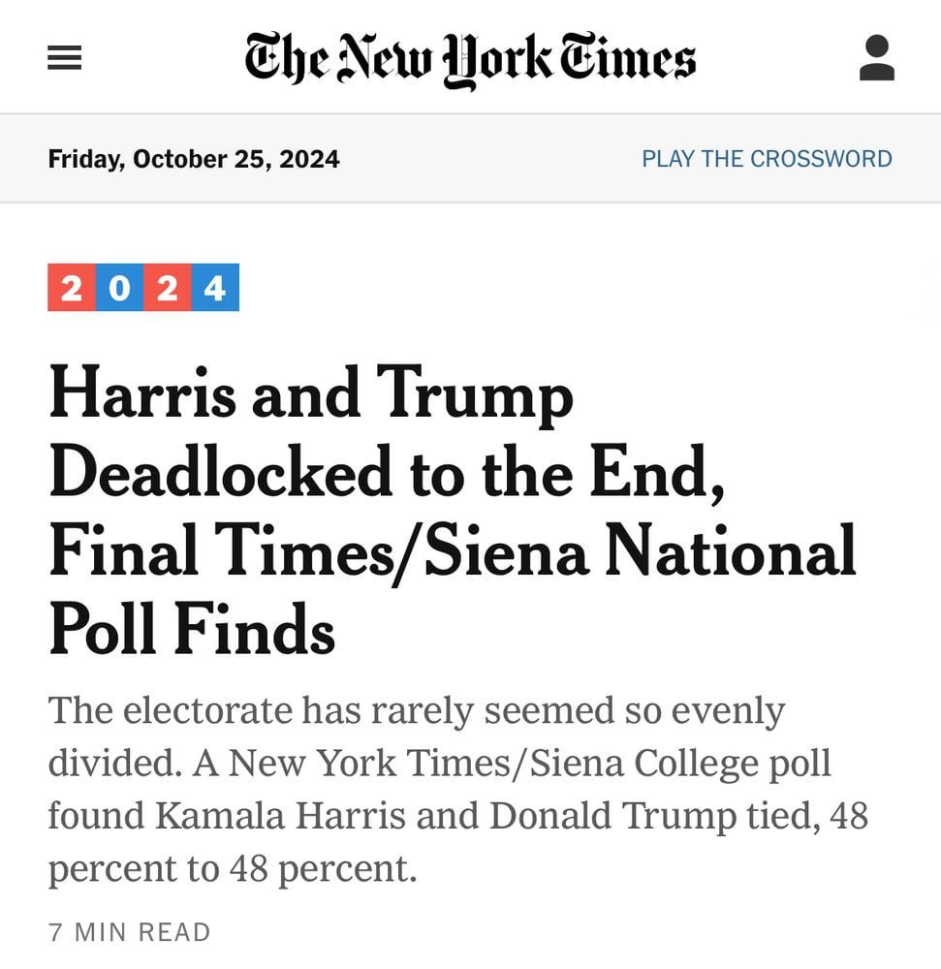Click the "percent to 48 percent" summary line
Viewport: 941px width, 969px height.
coord(233,869)
